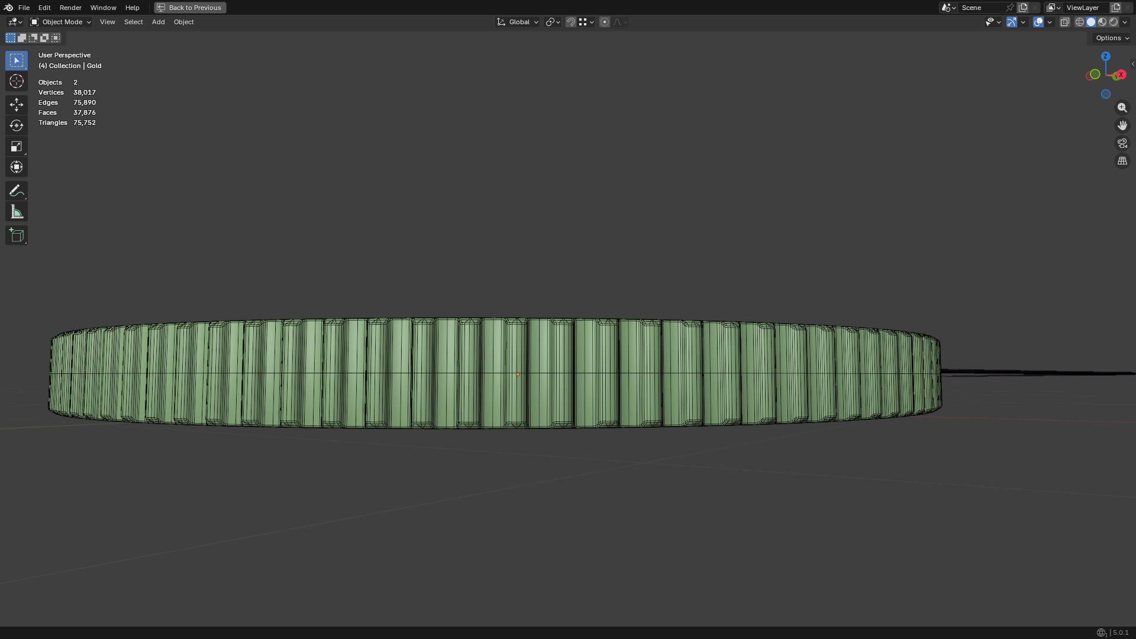The height and width of the screenshot is (639, 1136).
Task: Click the Blender logo icon
Action: coord(8,8)
